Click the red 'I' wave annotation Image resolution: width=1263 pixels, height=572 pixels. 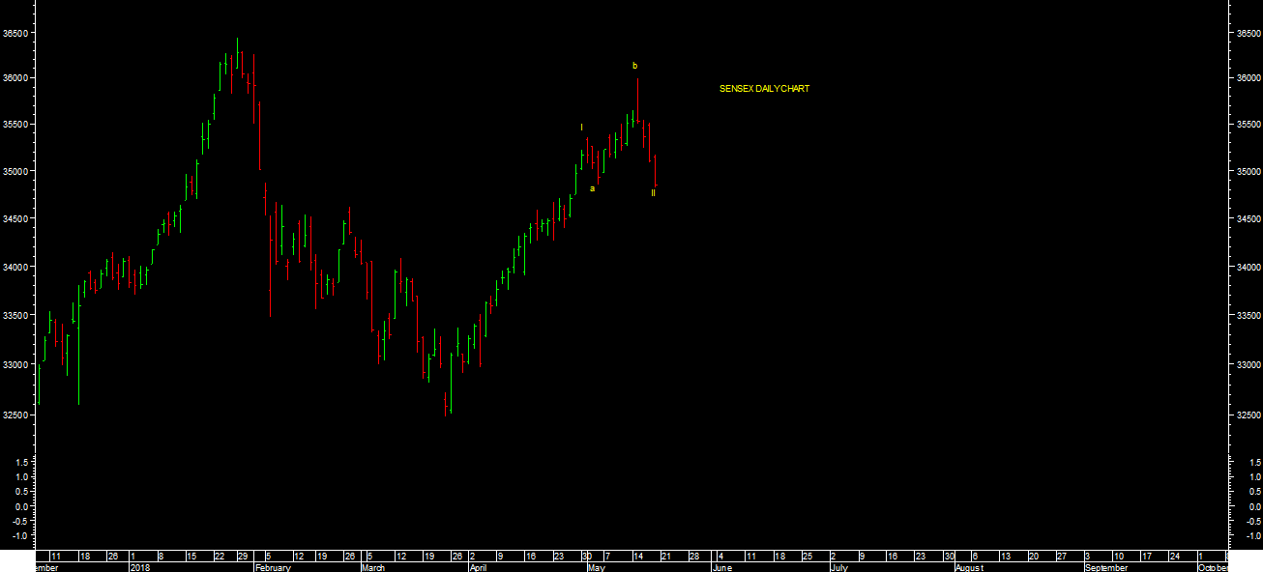pyautogui.click(x=581, y=127)
